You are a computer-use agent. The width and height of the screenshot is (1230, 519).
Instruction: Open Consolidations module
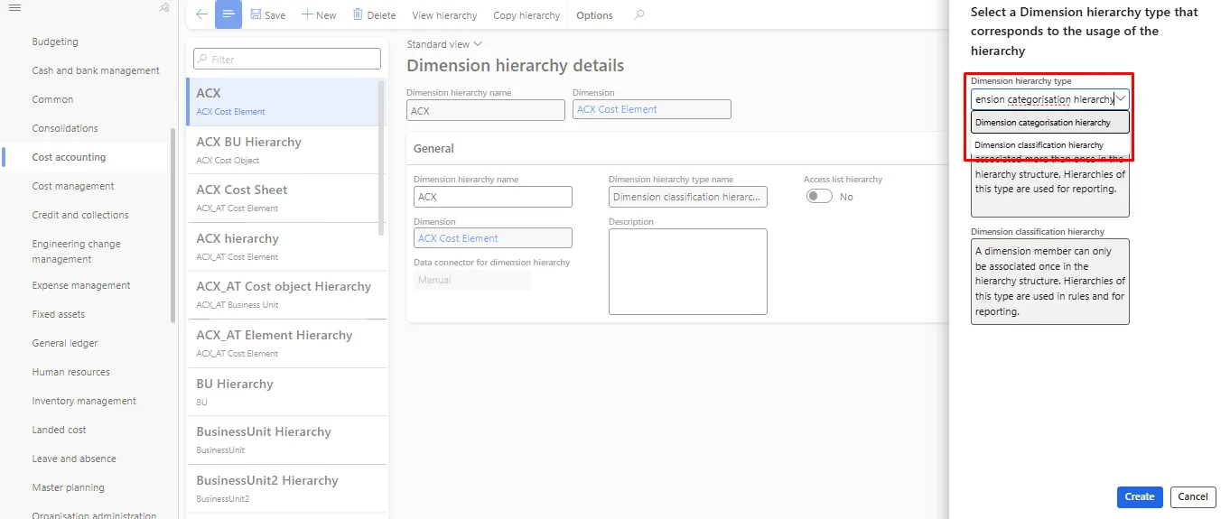65,128
